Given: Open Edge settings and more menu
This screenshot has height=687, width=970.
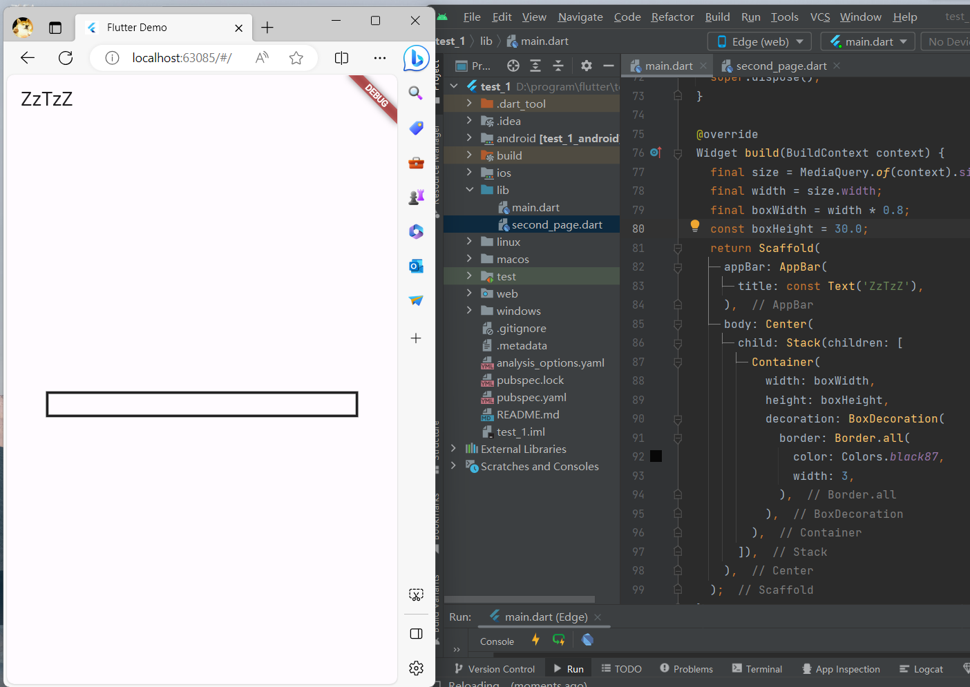Looking at the screenshot, I should tap(380, 58).
